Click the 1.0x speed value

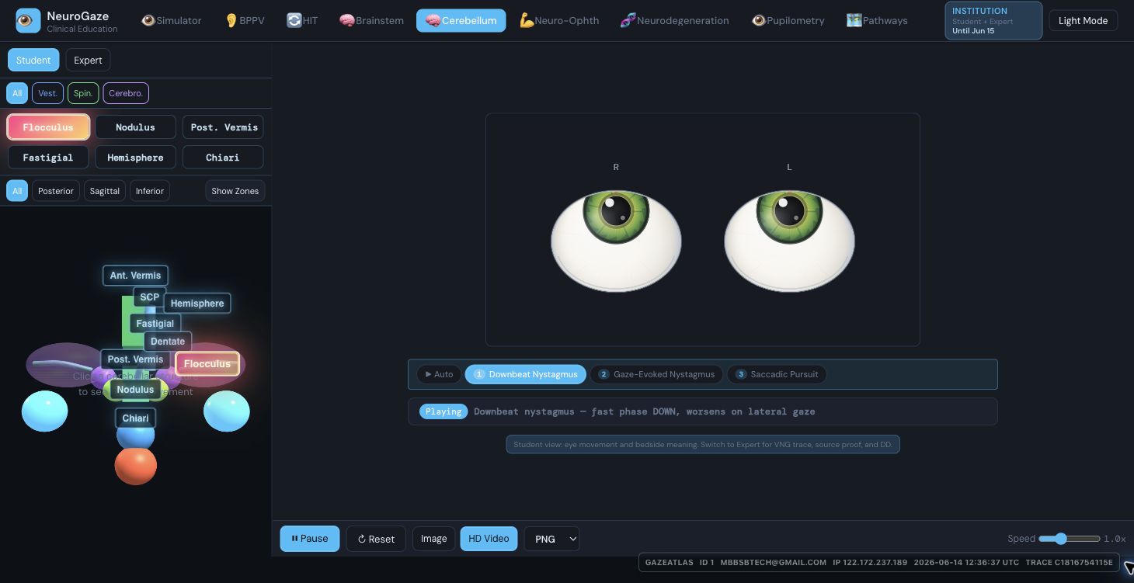pos(1115,539)
